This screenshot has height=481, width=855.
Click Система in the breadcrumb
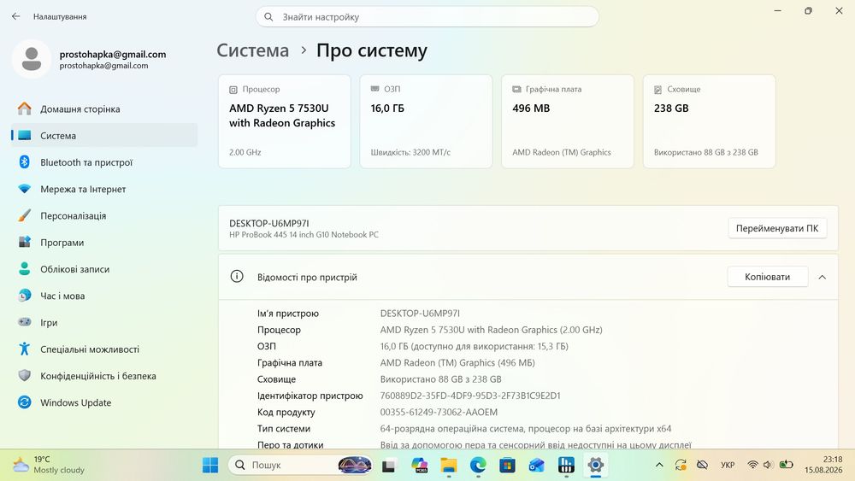[252, 50]
